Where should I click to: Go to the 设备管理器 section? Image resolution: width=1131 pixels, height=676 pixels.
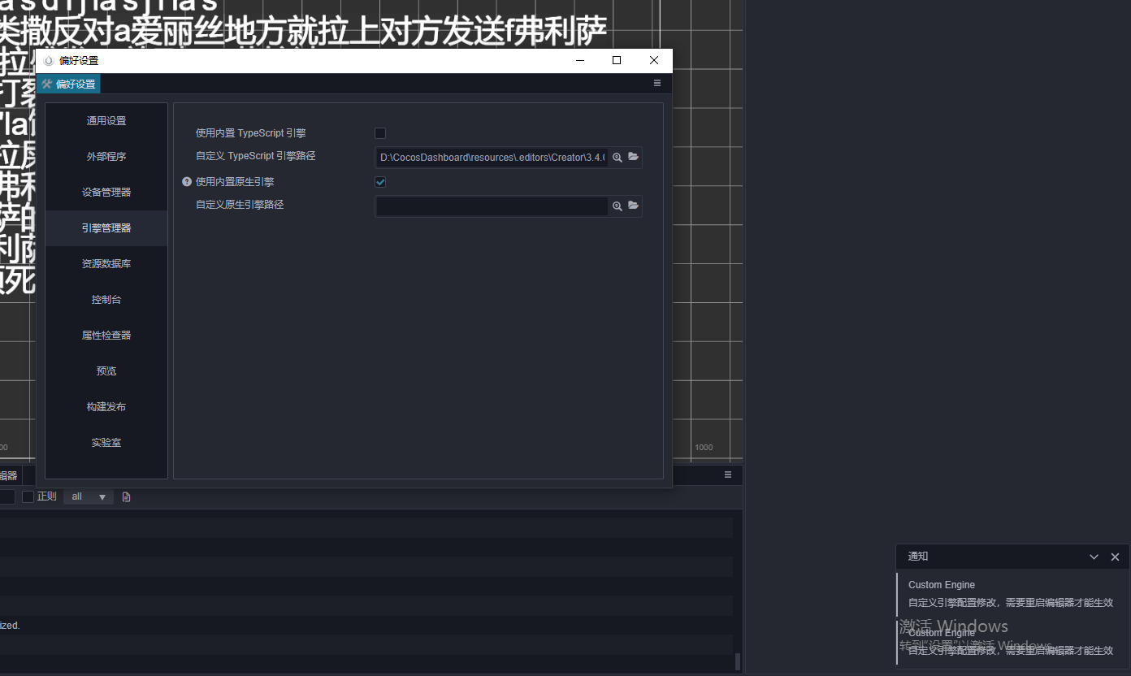coord(106,193)
